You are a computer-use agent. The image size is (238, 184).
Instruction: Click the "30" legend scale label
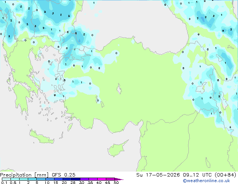(81, 182)
